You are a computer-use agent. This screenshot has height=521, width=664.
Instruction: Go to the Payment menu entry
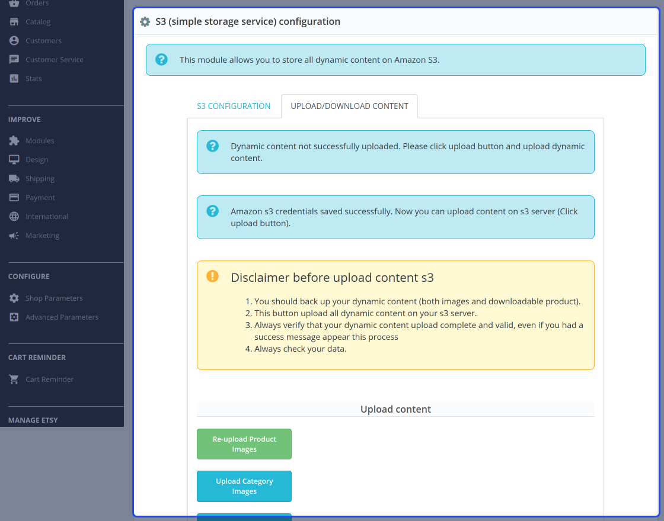(40, 198)
